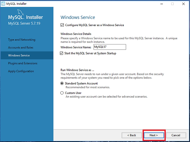Close the MySQL Installer window
The width and height of the screenshot is (190, 142).
point(183,4)
